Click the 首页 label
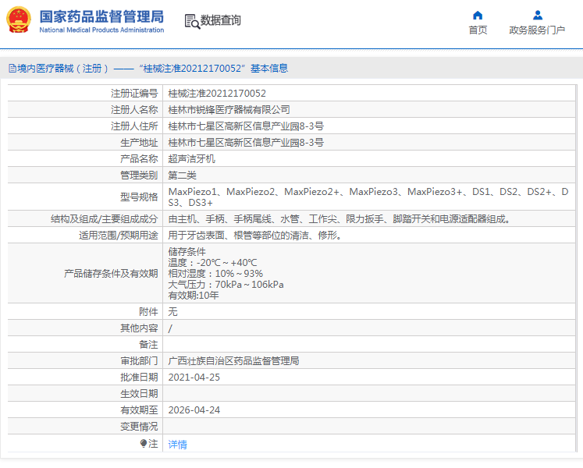 tap(478, 30)
